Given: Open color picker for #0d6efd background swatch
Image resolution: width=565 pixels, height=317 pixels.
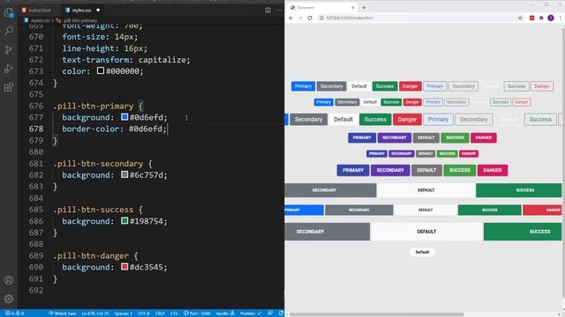Looking at the screenshot, I should tap(124, 117).
